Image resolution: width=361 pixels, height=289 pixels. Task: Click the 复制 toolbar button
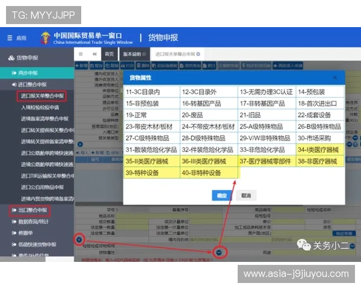pyautogui.click(x=112, y=66)
